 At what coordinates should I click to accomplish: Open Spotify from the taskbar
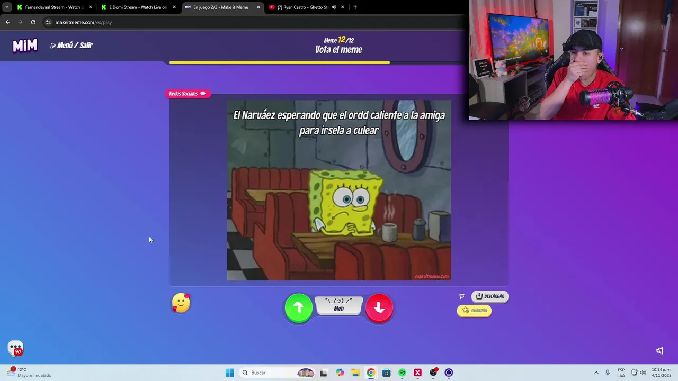click(402, 373)
